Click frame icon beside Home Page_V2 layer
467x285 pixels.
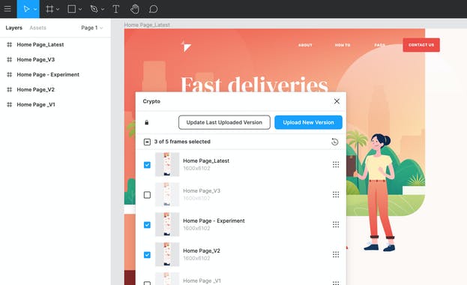click(10, 89)
